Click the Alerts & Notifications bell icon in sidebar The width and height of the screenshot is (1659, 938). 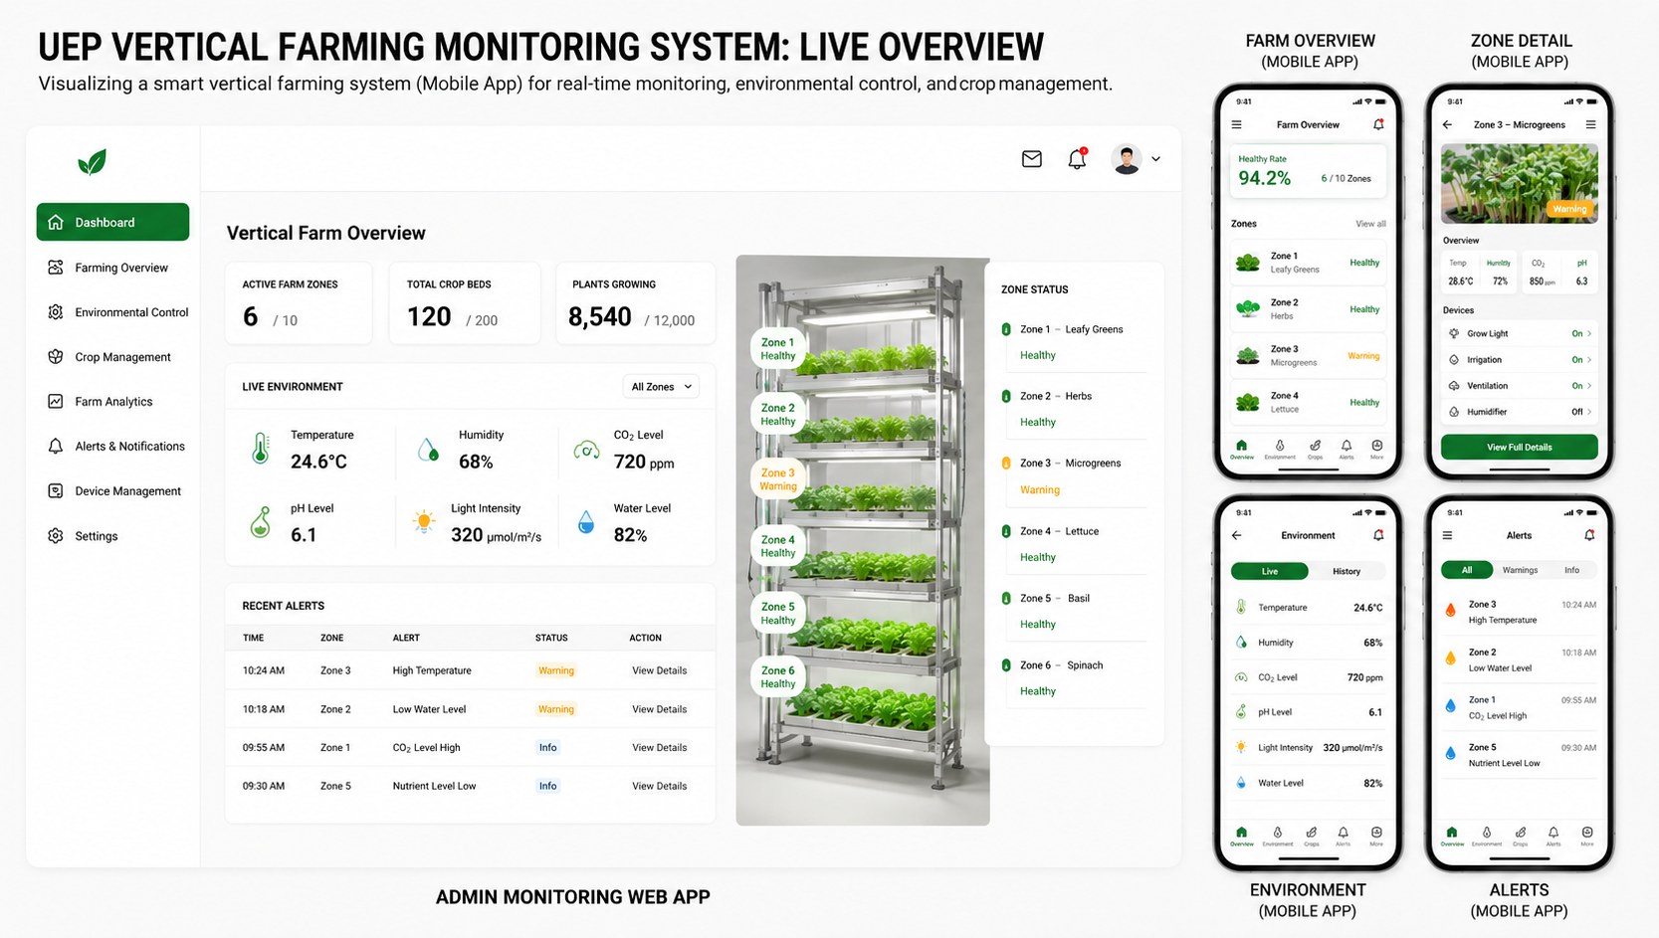click(56, 447)
